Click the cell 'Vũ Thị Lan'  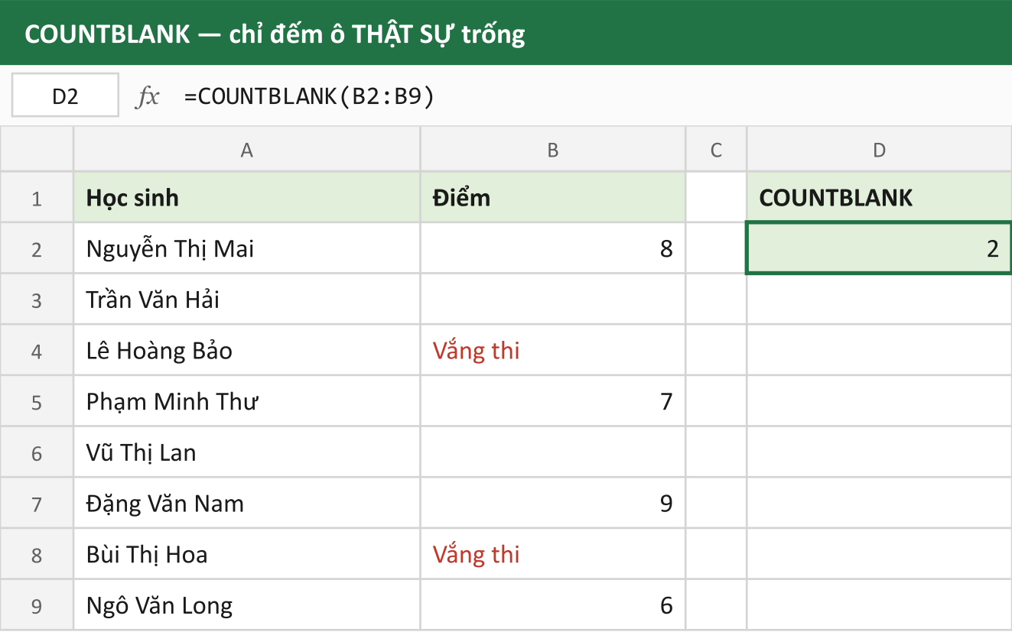click(x=247, y=452)
